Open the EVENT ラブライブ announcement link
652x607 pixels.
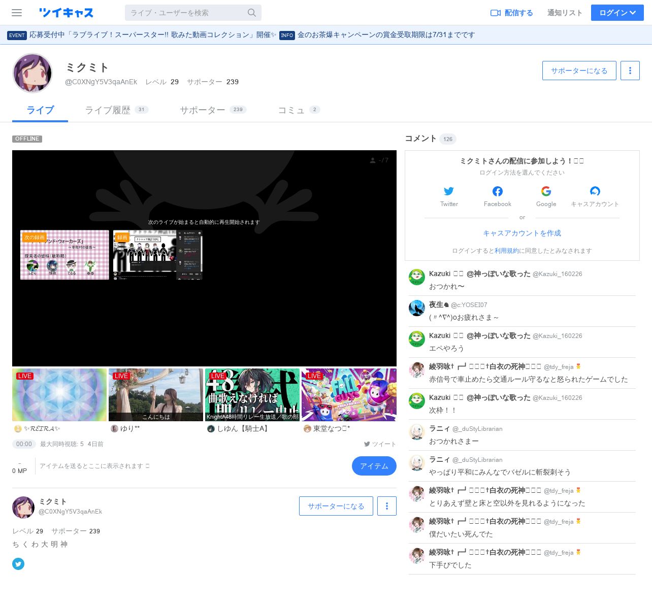(x=142, y=35)
